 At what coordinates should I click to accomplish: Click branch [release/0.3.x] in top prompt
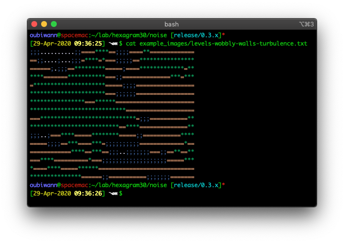[x=196, y=35]
